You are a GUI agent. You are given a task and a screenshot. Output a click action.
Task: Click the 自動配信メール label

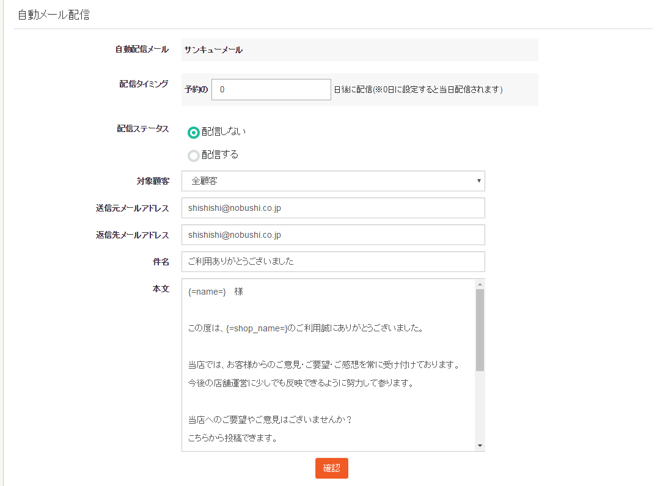pyautogui.click(x=142, y=50)
